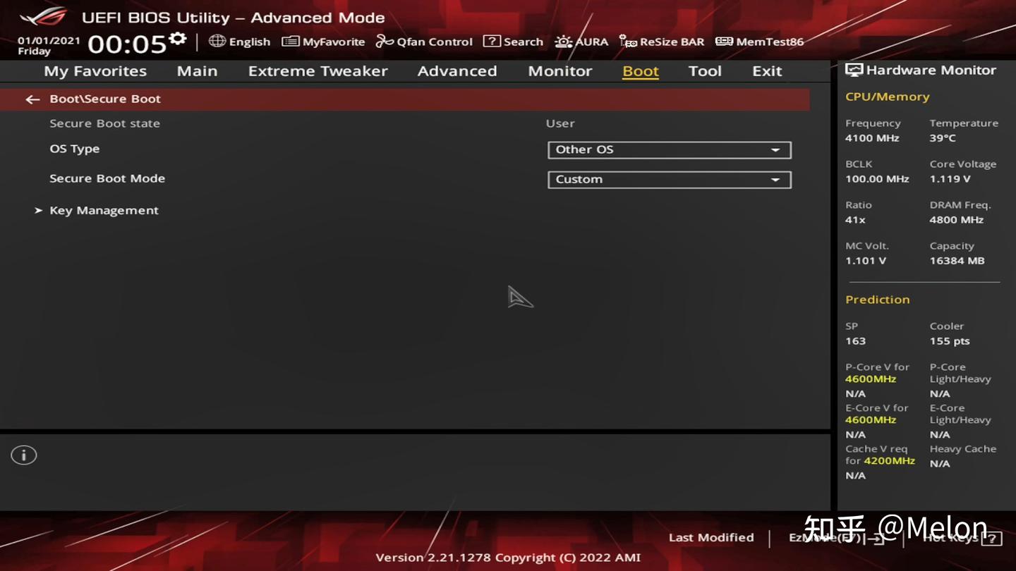Click the DRAM Freq. value 4800 MHz

click(x=957, y=220)
